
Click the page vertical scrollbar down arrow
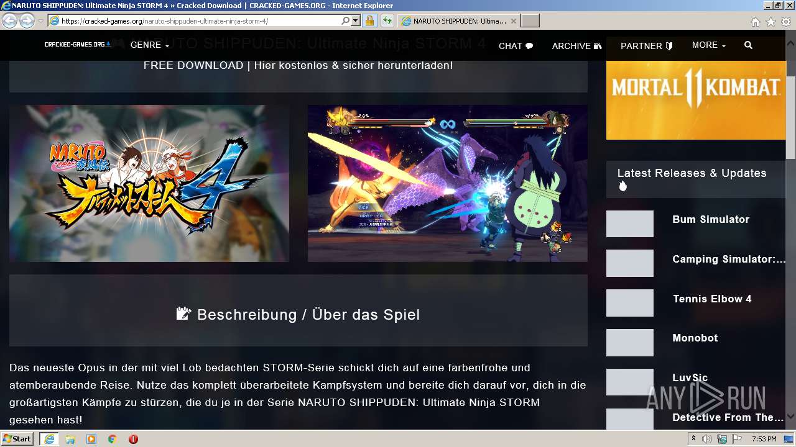[790, 417]
